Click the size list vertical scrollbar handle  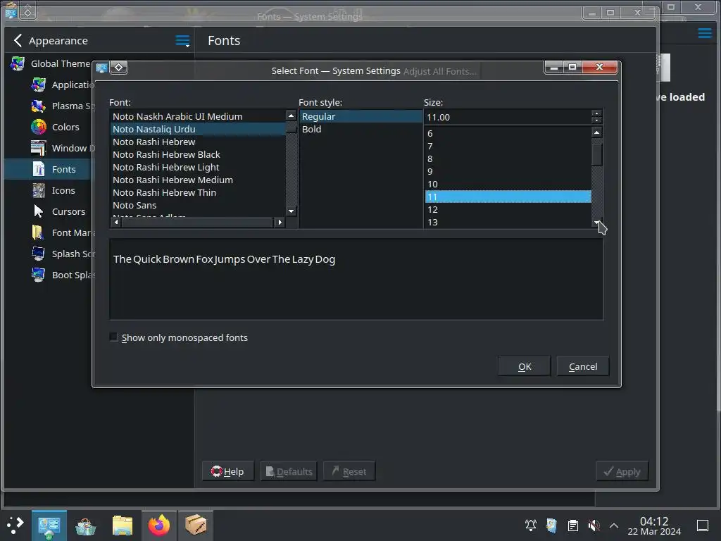[x=597, y=154]
